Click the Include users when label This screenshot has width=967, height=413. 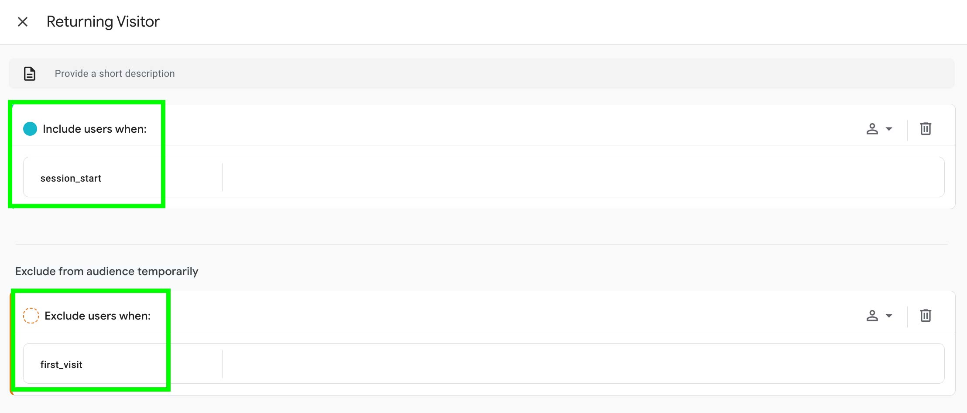tap(94, 129)
